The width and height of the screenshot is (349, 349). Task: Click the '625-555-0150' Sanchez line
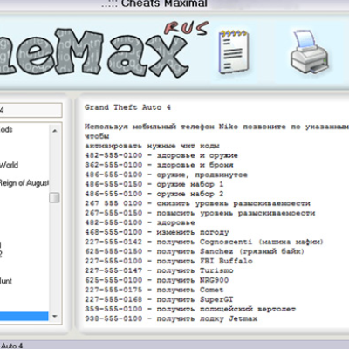[x=195, y=251]
